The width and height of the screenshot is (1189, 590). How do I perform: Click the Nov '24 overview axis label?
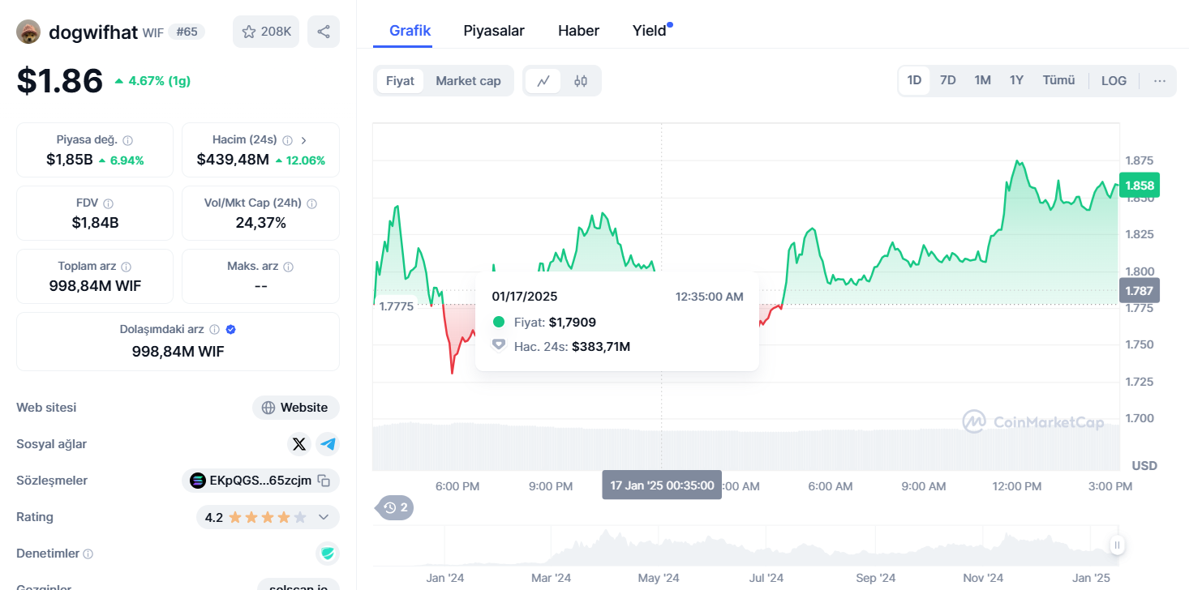click(983, 578)
